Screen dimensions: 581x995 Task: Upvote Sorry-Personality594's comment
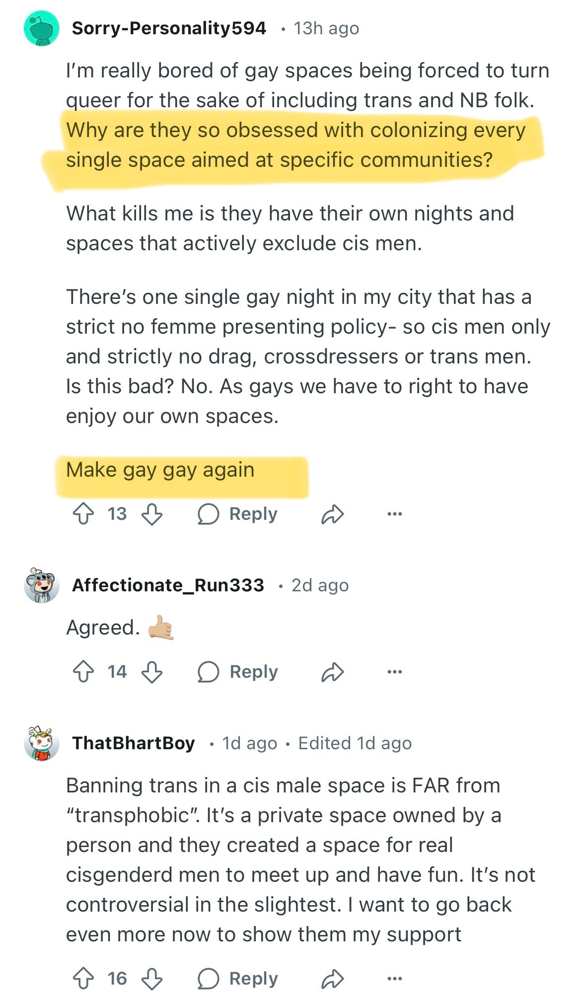point(83,514)
